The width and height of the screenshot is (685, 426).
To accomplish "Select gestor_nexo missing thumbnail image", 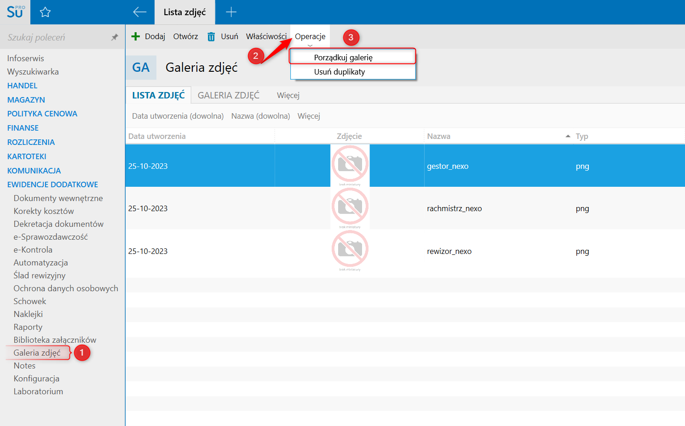I will [350, 166].
